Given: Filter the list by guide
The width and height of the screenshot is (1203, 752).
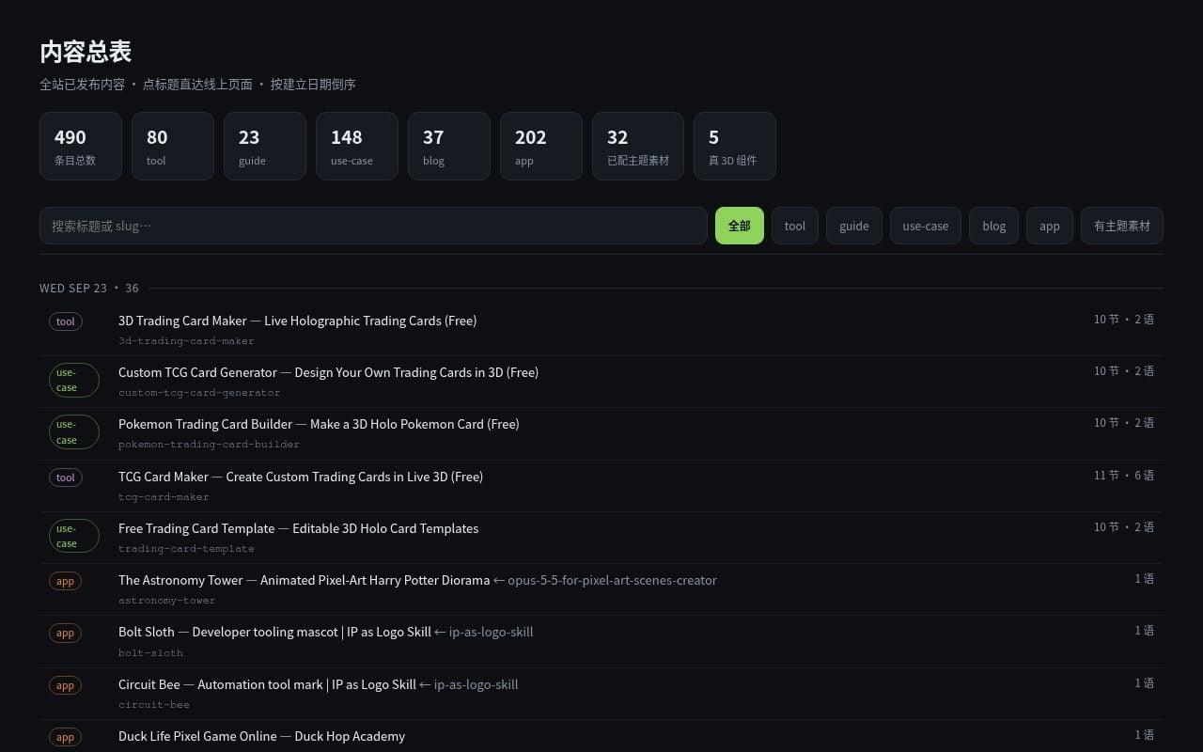Looking at the screenshot, I should point(854,226).
